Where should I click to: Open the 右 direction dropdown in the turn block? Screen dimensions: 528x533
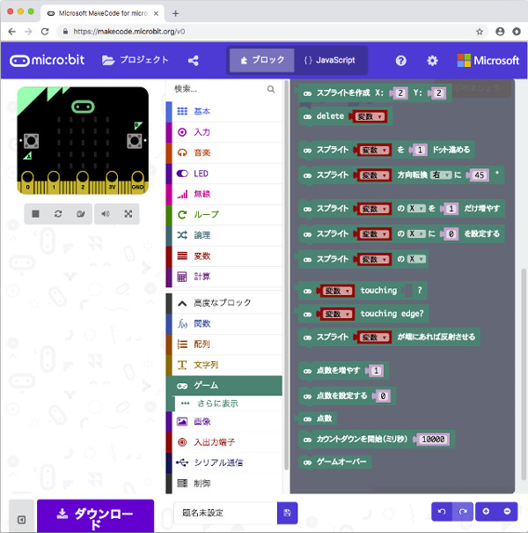tap(442, 175)
